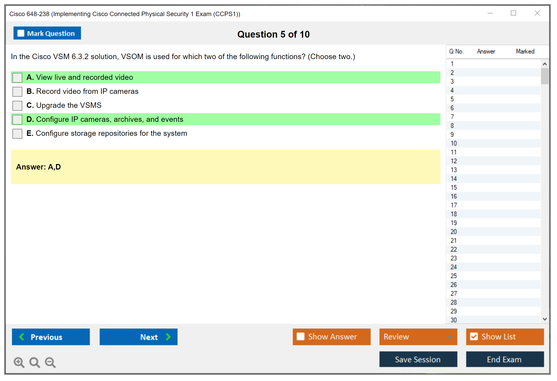Click the reset zoom magnifier icon
557x381 pixels.
[x=34, y=362]
